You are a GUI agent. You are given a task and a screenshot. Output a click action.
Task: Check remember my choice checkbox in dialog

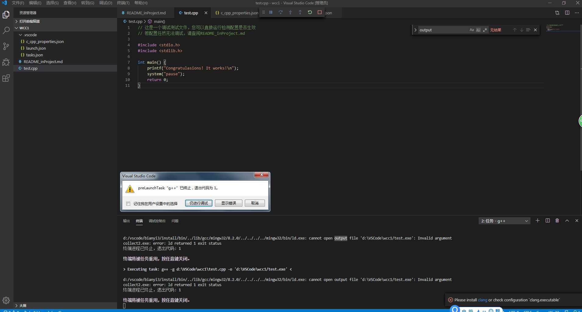coord(128,204)
